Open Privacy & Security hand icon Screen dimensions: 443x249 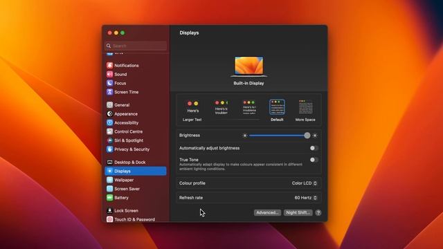coord(109,149)
